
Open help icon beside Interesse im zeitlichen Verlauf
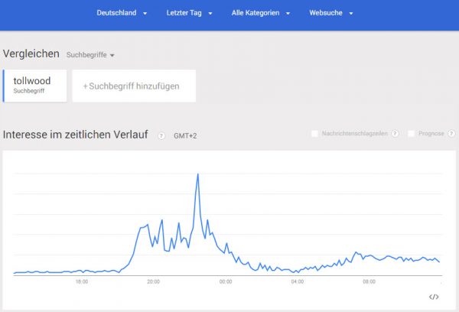click(161, 135)
